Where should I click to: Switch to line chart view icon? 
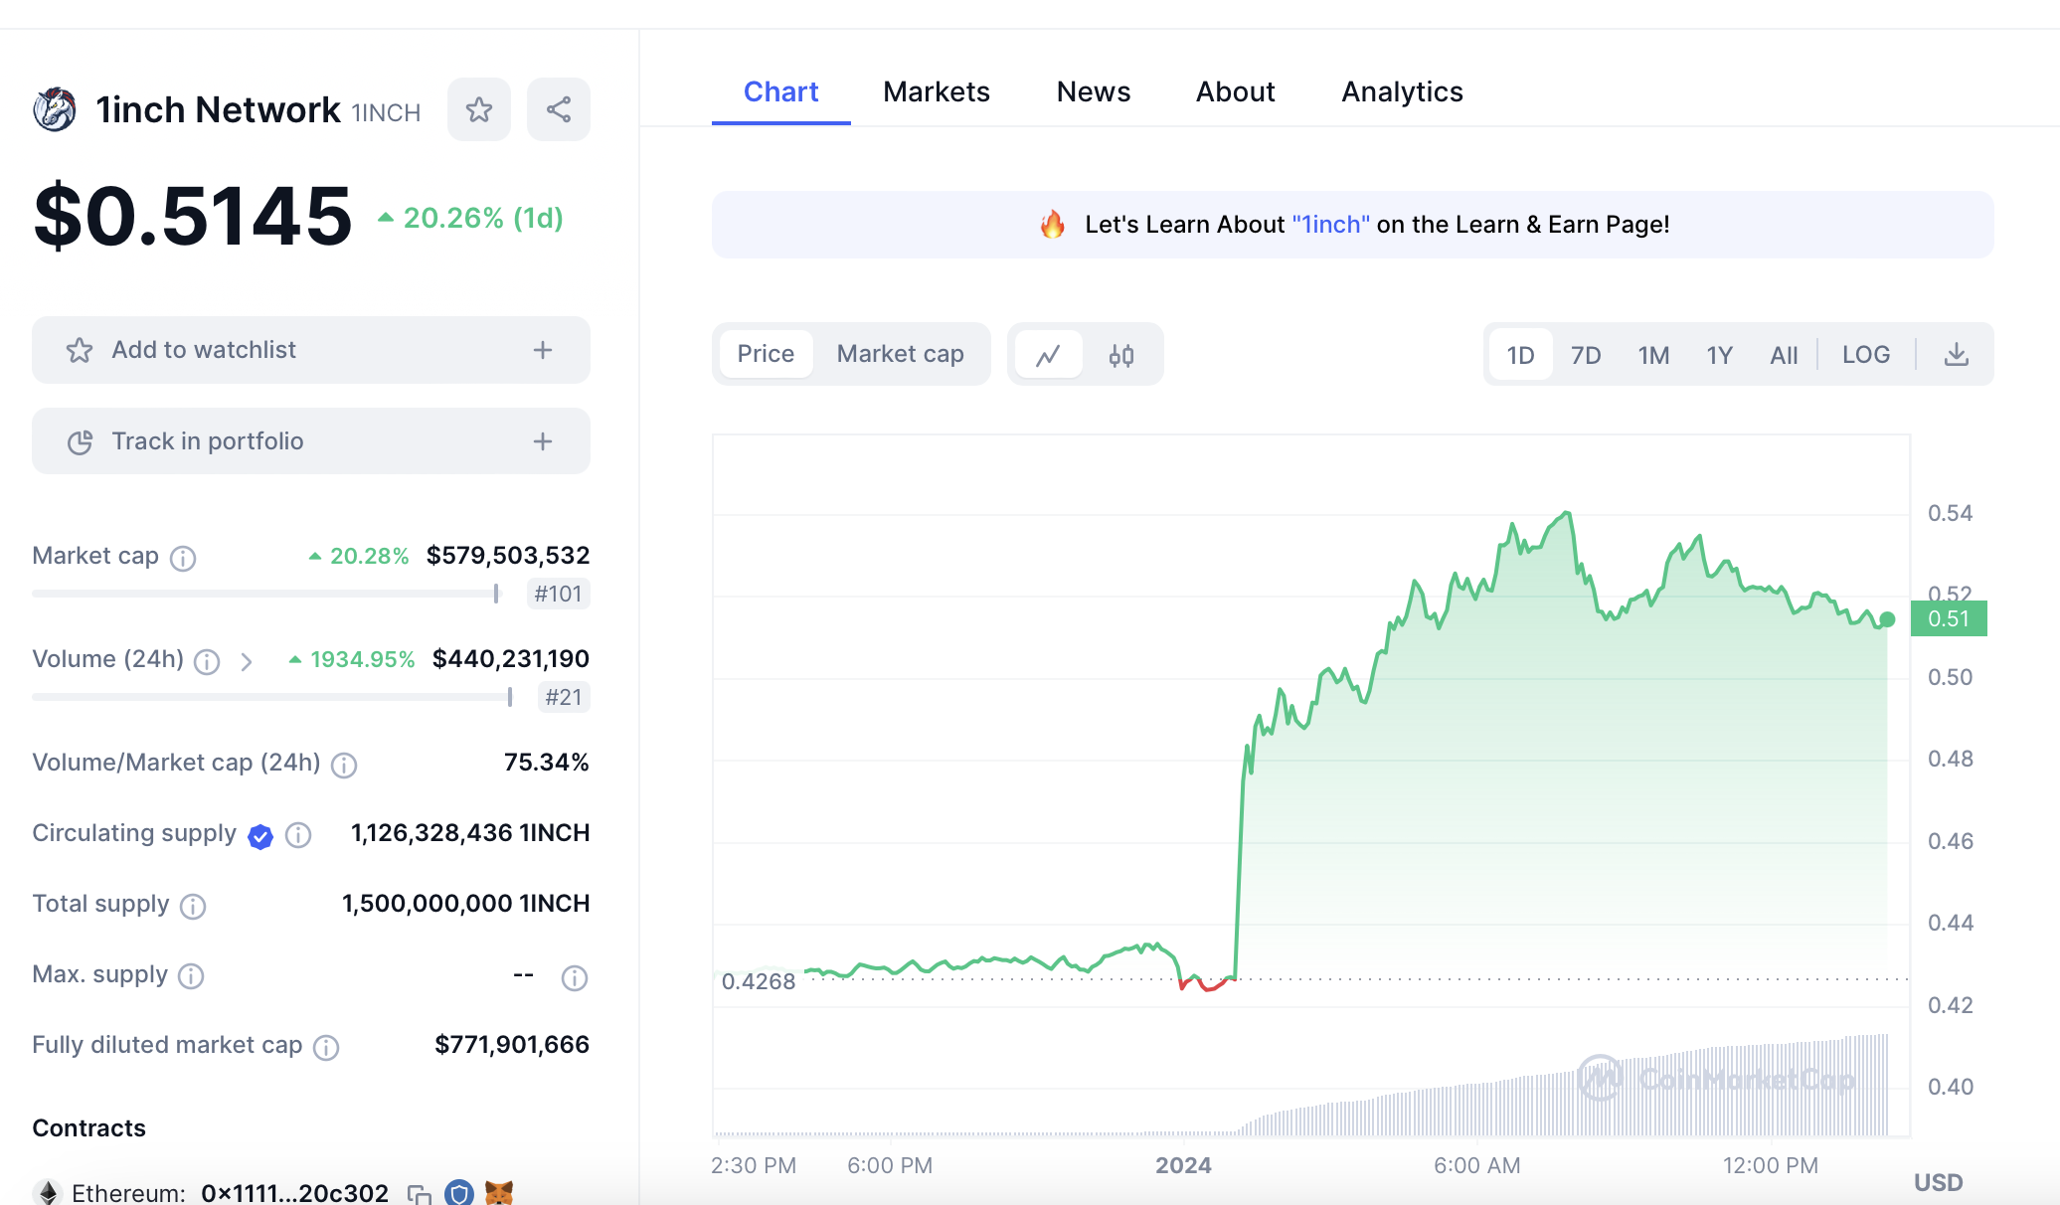coord(1048,355)
